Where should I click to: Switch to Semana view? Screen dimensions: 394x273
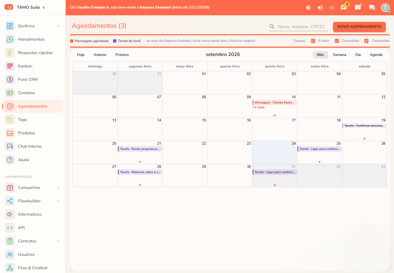[x=340, y=55]
